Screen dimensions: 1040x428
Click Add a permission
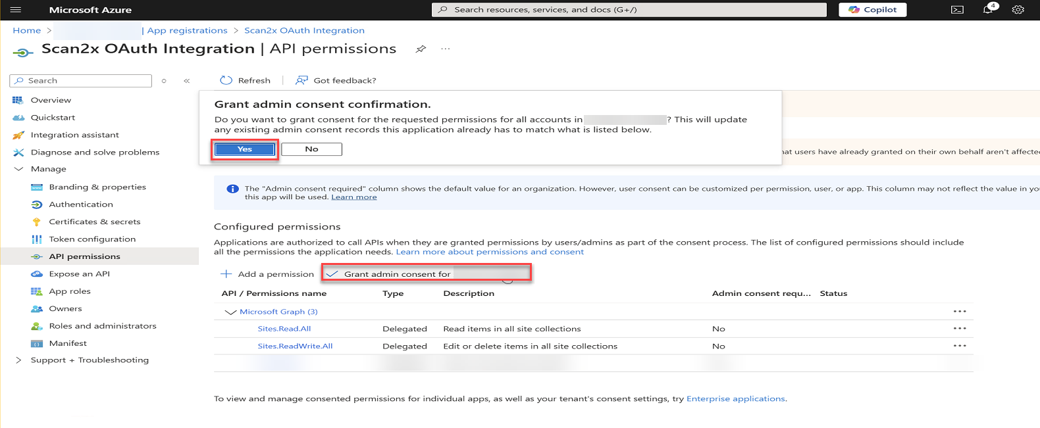(267, 274)
